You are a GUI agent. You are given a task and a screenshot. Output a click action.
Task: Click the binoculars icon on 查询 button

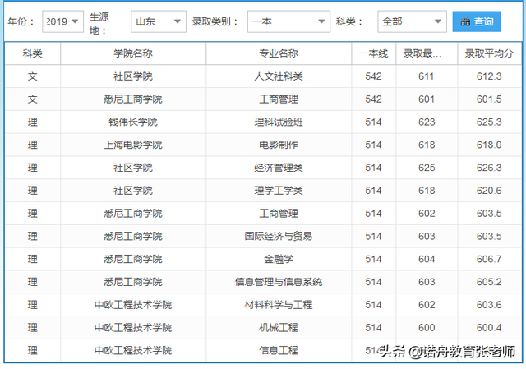[x=465, y=22]
